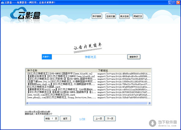181x130 pixels.
Task: Click right arrow of horizontal scrollbar
Action: point(149,103)
